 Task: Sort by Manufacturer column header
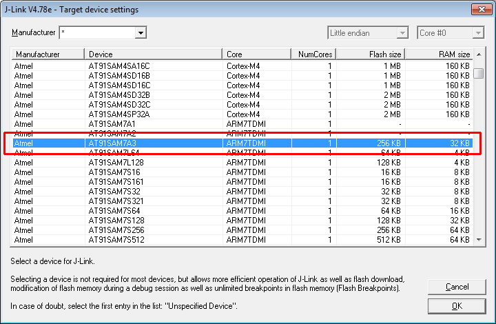[48, 54]
